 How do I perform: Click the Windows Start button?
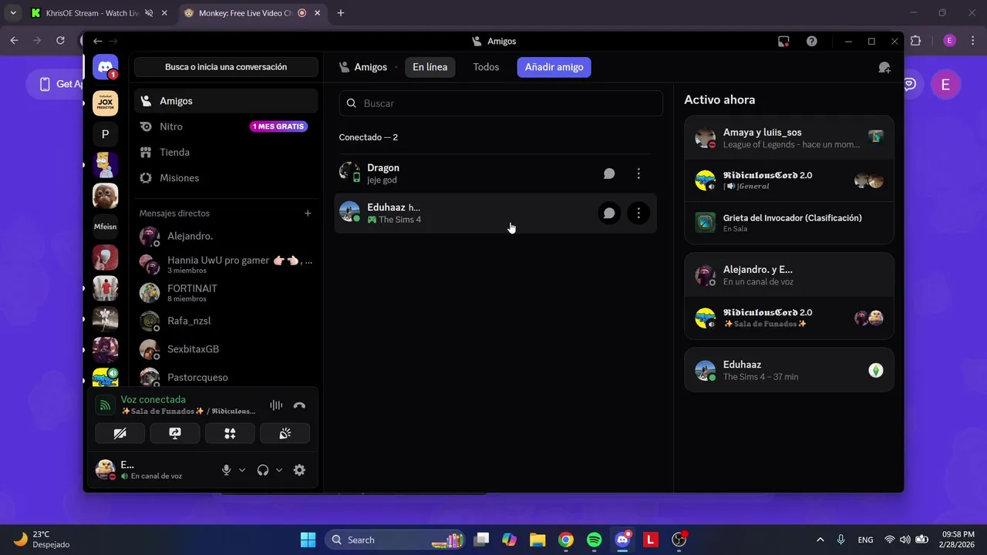(308, 540)
